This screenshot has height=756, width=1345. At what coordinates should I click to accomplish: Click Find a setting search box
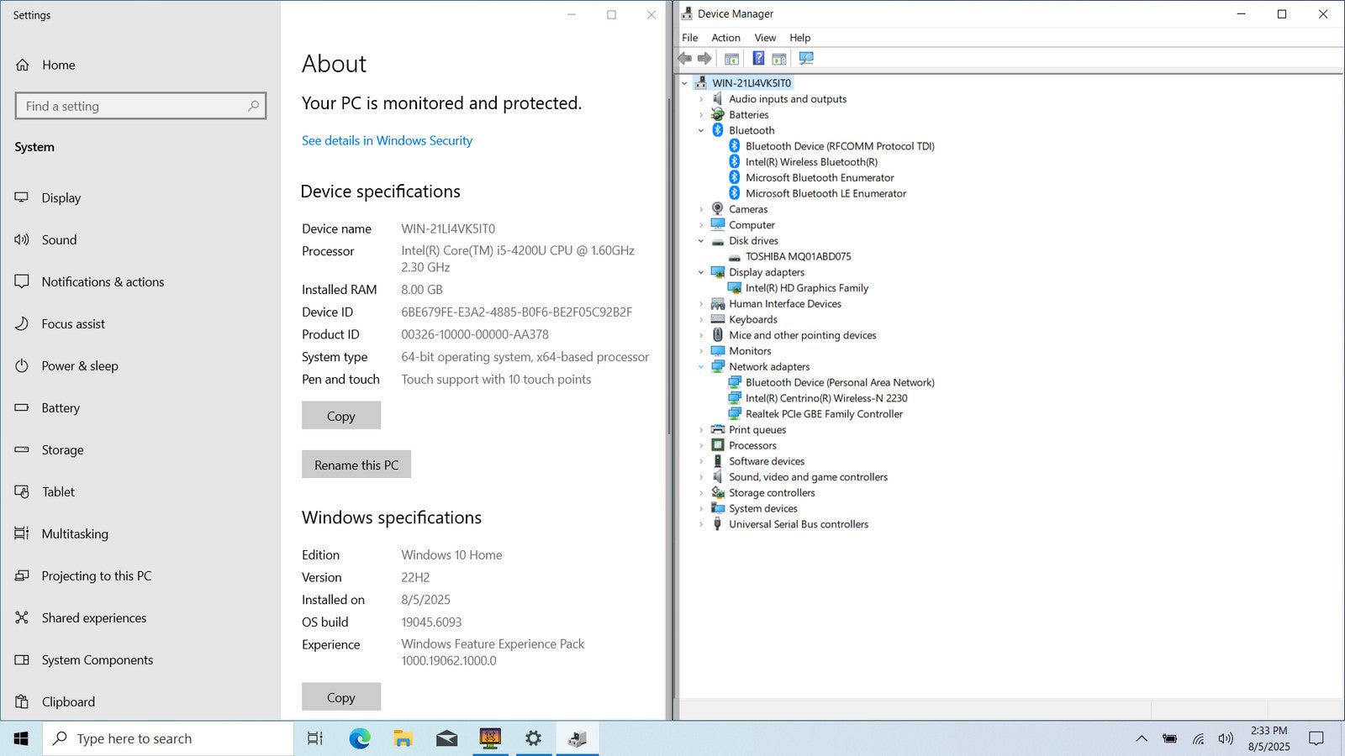click(x=140, y=106)
